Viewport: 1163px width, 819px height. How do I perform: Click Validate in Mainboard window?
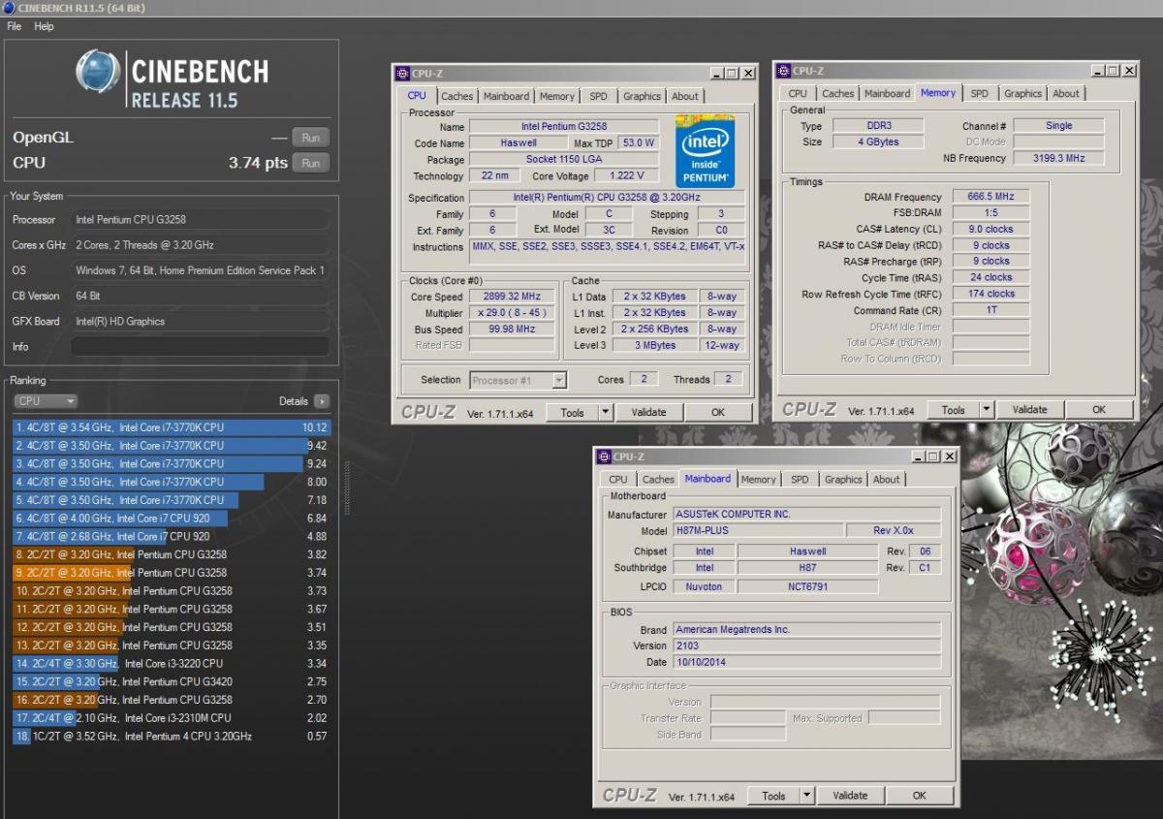pyautogui.click(x=850, y=796)
